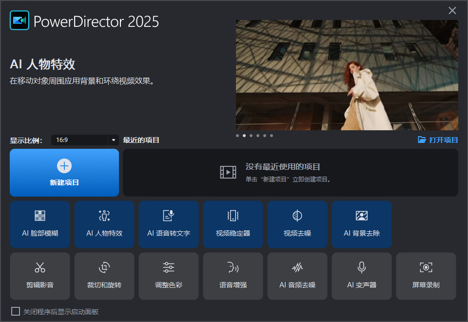Click the AI 人物特效 preview image
468x322 pixels.
[347, 75]
